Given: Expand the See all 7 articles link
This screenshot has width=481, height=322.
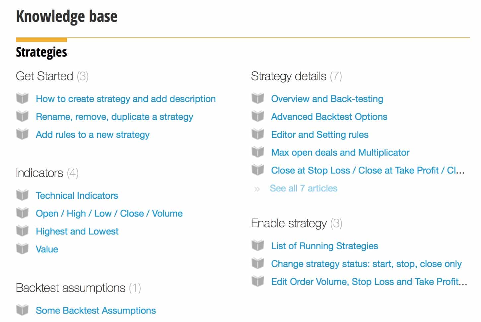Looking at the screenshot, I should (x=304, y=188).
